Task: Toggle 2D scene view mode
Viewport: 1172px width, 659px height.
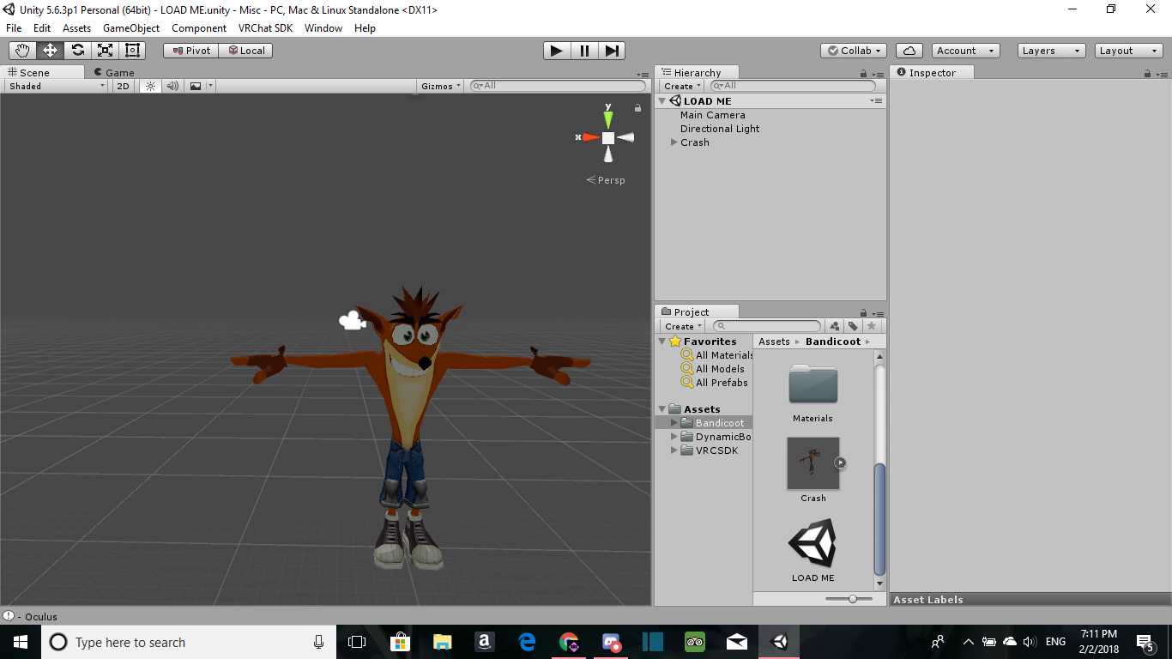Action: point(123,86)
